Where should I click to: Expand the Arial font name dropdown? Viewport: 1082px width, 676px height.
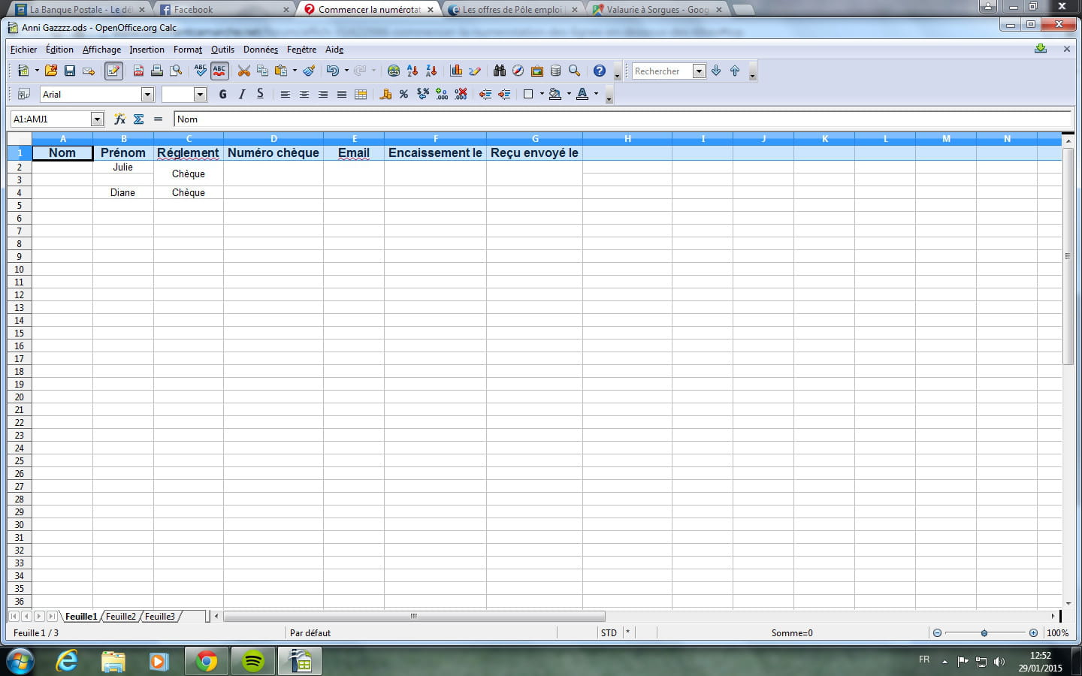(x=147, y=94)
